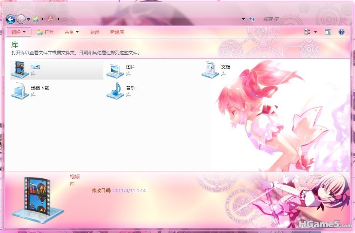Click the 视频 title in details pane
This screenshot has width=355, height=233.
click(x=75, y=177)
